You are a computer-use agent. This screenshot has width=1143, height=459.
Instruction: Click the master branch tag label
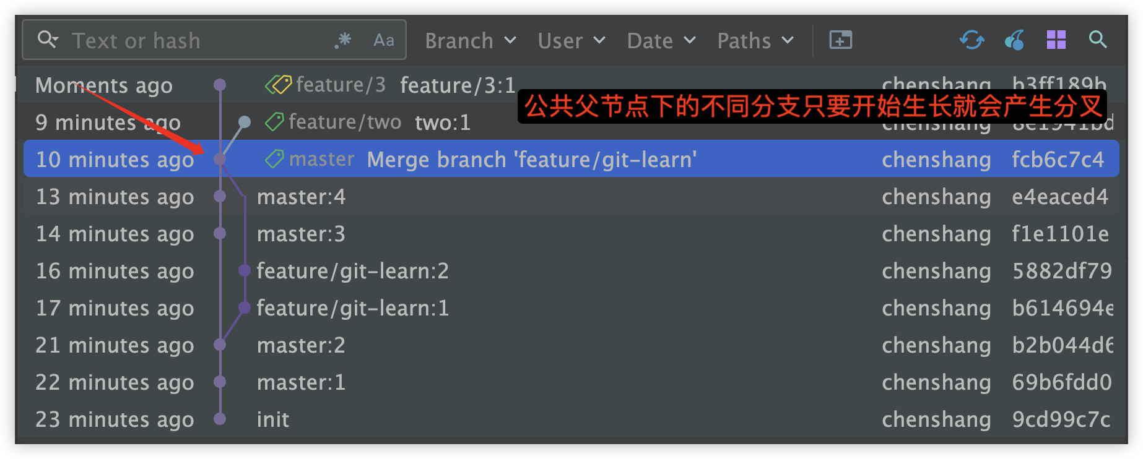321,159
